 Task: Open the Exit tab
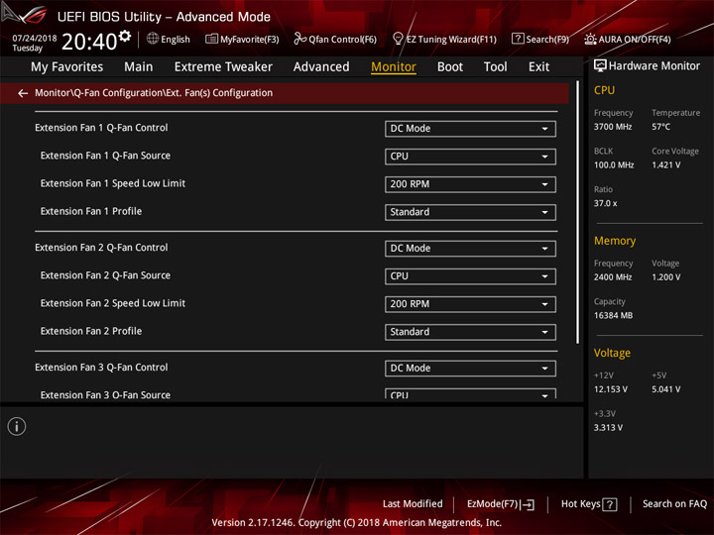(538, 67)
